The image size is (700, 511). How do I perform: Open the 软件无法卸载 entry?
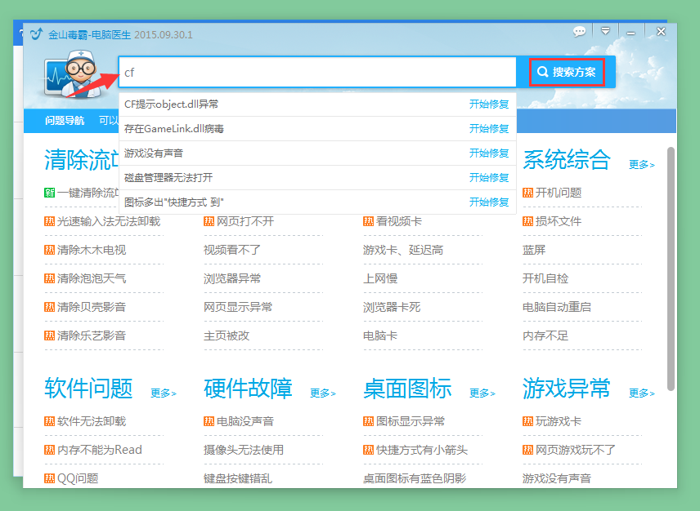tap(92, 421)
